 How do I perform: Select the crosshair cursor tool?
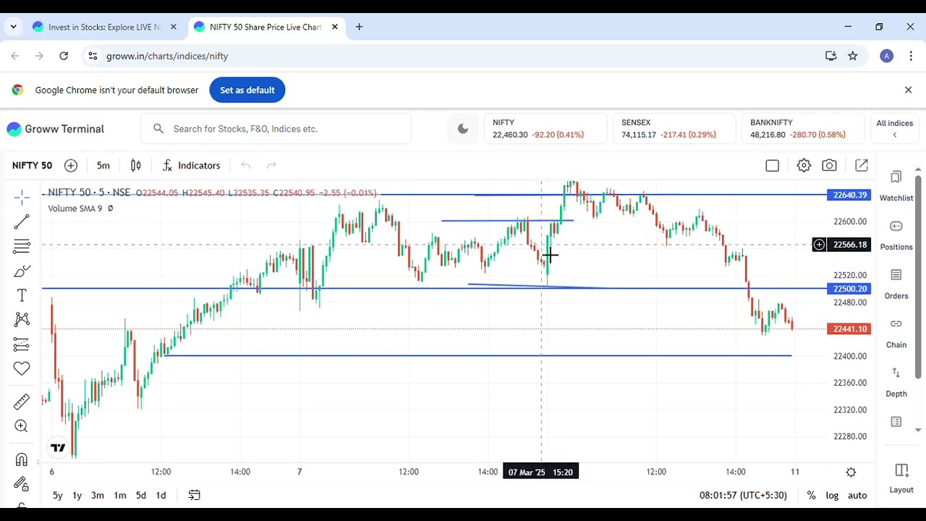coord(22,197)
